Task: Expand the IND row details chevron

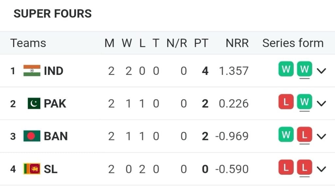Action: (x=322, y=71)
